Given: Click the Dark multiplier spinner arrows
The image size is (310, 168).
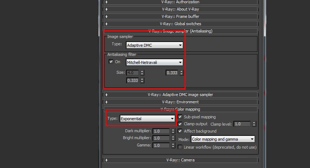Looking at the screenshot, I should [173, 131].
